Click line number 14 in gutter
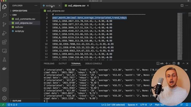Screen dimensions: 191x107 [x=46, y=57]
